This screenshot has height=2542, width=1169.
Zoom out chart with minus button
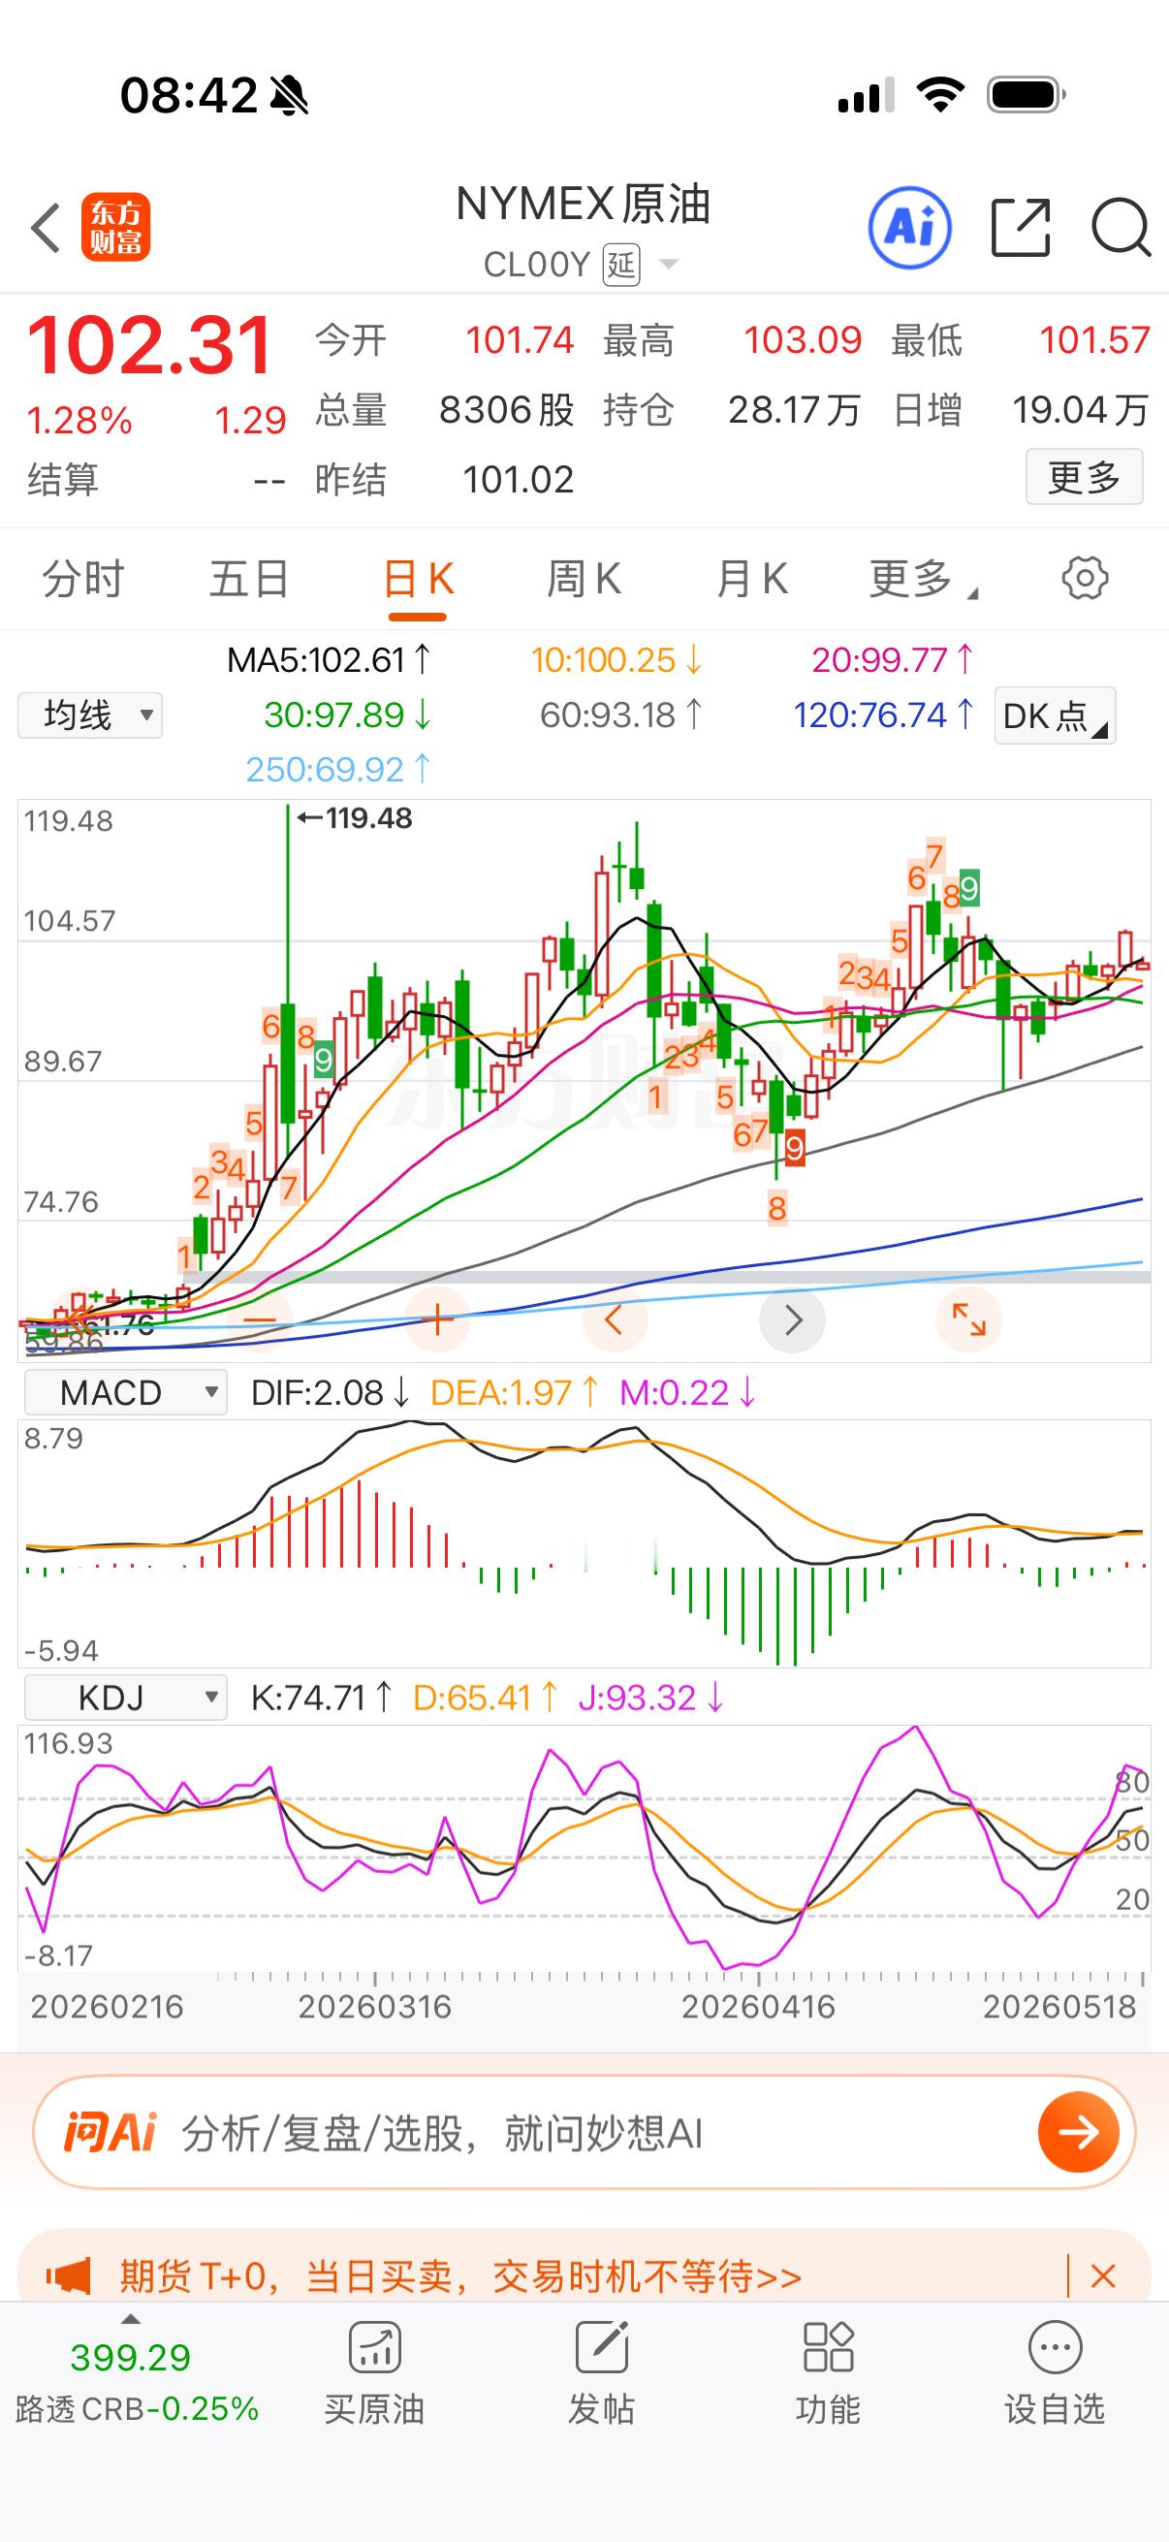point(261,1319)
